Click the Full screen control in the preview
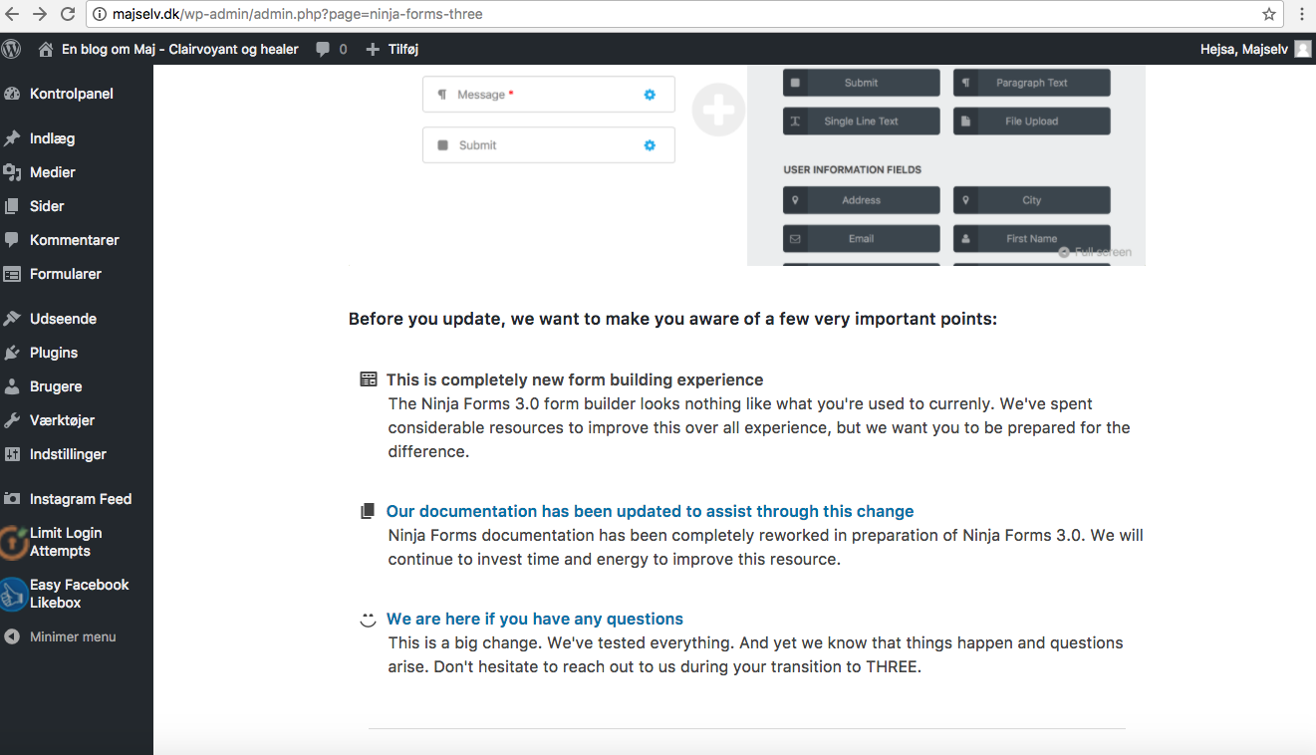This screenshot has height=755, width=1316. pyautogui.click(x=1095, y=252)
